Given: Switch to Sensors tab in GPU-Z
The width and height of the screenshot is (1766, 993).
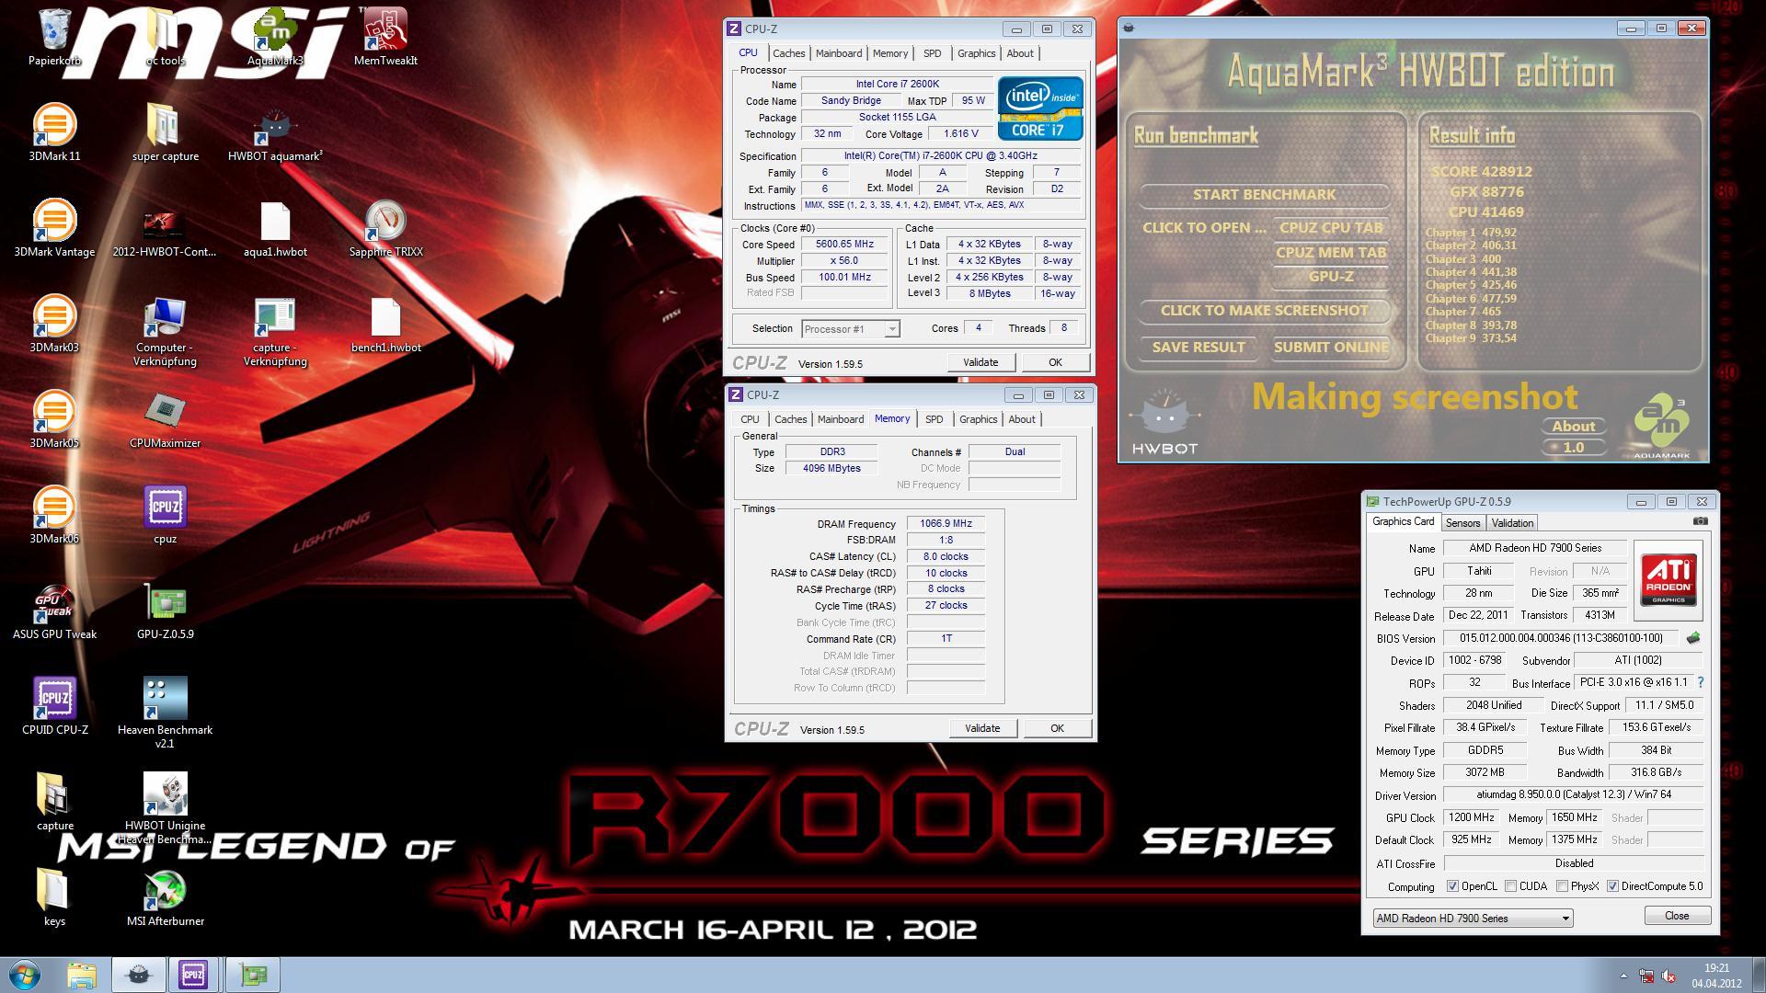Looking at the screenshot, I should [1462, 523].
